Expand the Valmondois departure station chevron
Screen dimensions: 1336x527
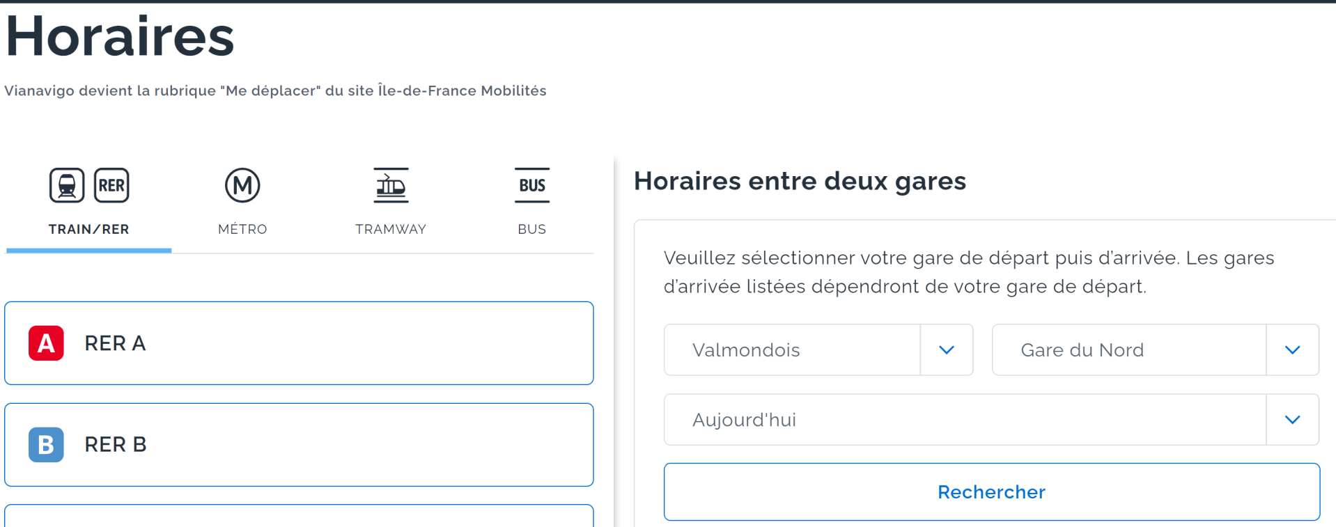947,350
